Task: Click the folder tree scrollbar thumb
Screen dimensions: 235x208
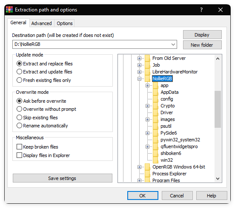Action: tap(218, 109)
